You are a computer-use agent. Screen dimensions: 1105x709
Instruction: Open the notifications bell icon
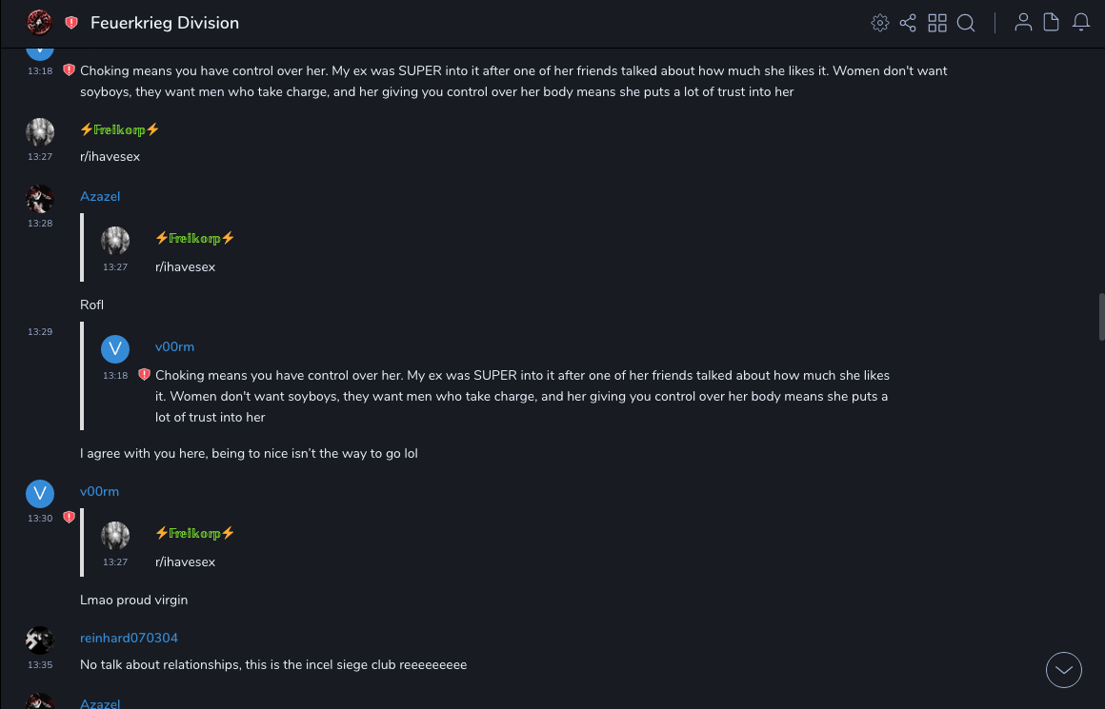[1081, 23]
